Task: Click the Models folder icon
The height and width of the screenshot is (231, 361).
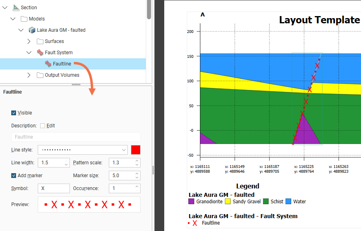Action: (24, 19)
